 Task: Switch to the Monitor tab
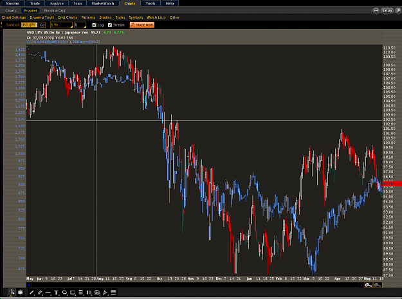pos(13,3)
